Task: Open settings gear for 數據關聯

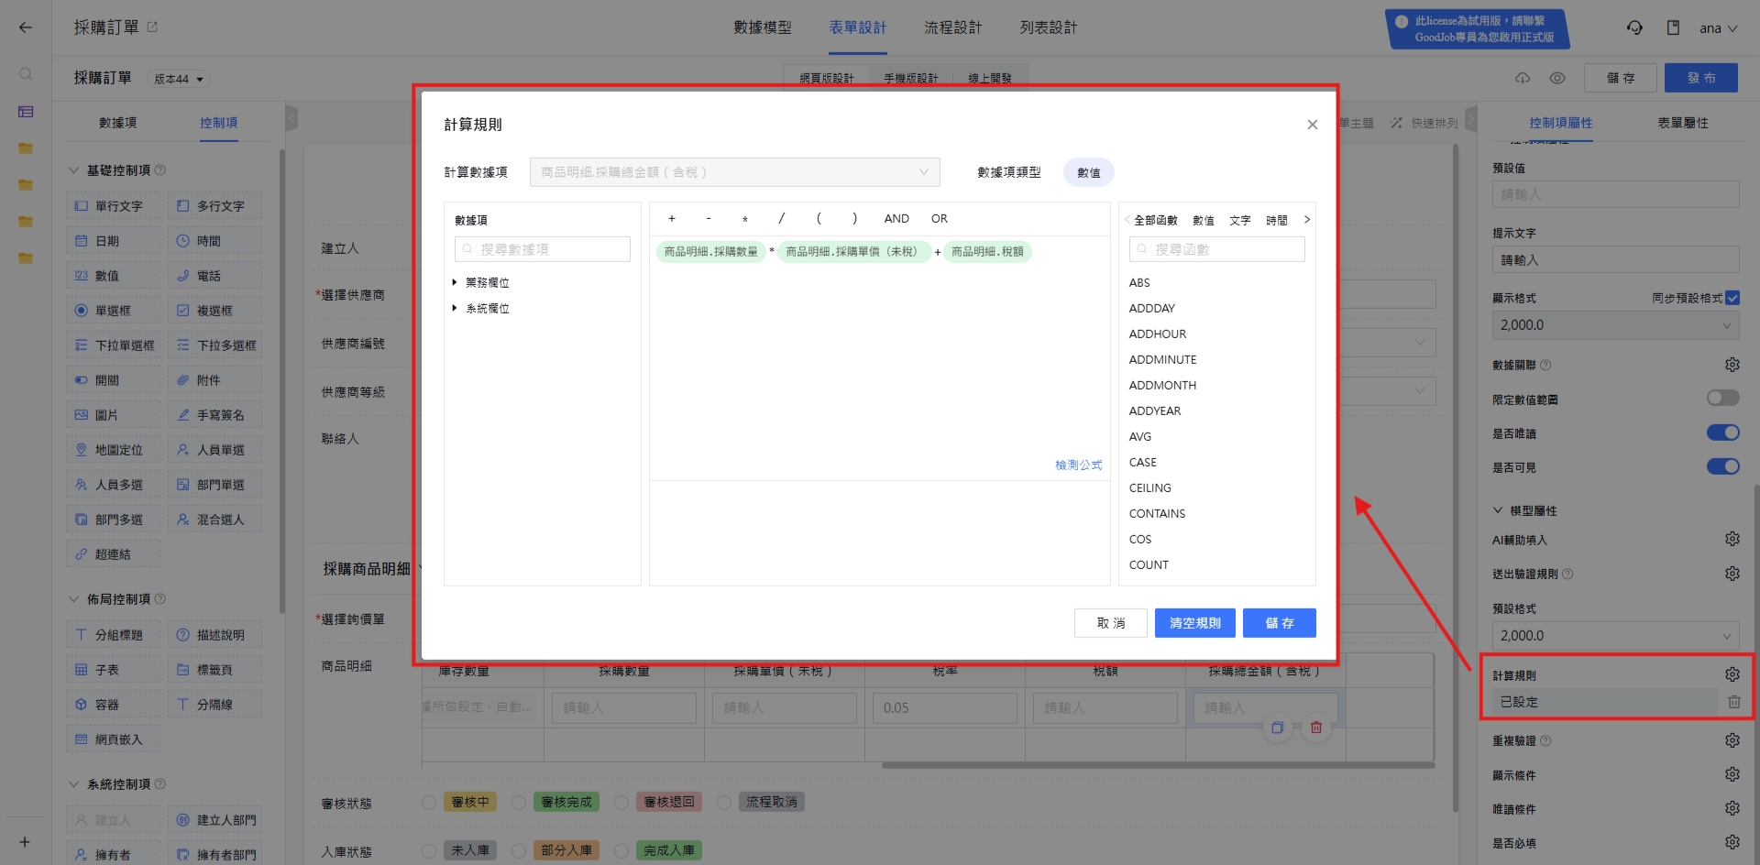Action: [x=1732, y=365]
